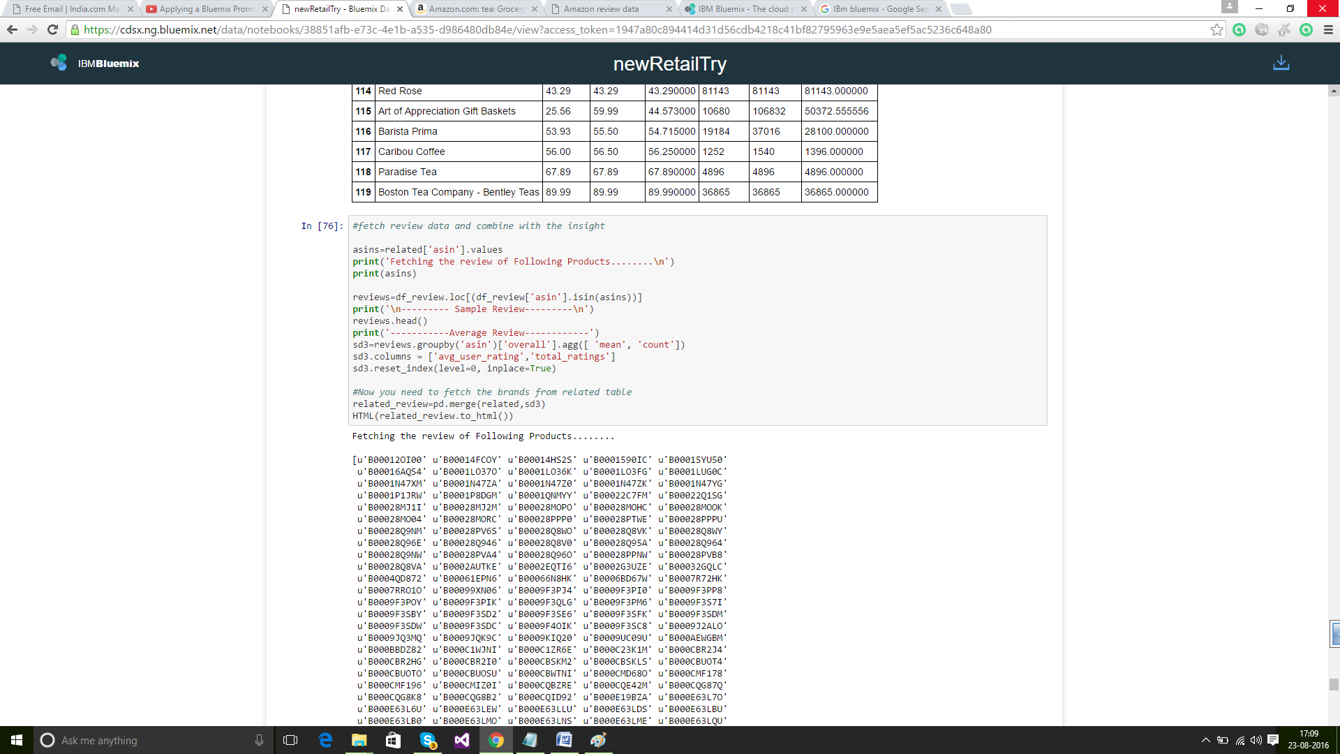Switch to Amazon review data tab
Image resolution: width=1340 pixels, height=754 pixels.
coord(600,9)
